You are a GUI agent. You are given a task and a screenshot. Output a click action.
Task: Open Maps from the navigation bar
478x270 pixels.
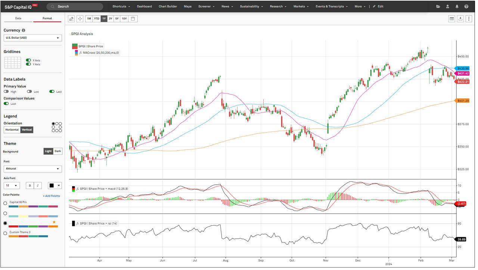click(x=187, y=6)
